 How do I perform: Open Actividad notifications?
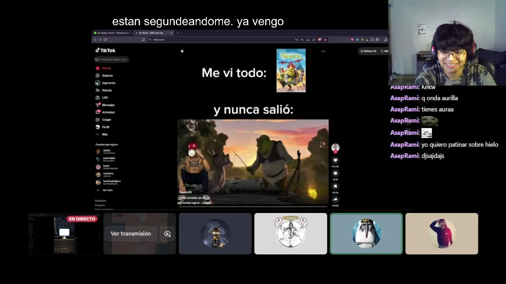[105, 112]
